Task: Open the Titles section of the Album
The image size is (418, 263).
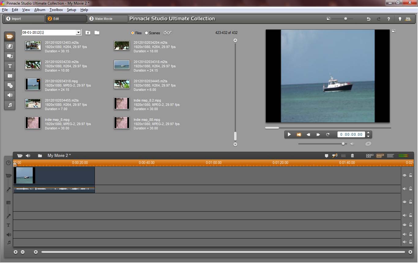Action: coord(10,66)
